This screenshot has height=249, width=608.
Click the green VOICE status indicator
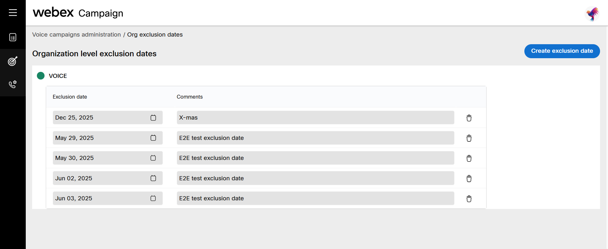click(41, 76)
